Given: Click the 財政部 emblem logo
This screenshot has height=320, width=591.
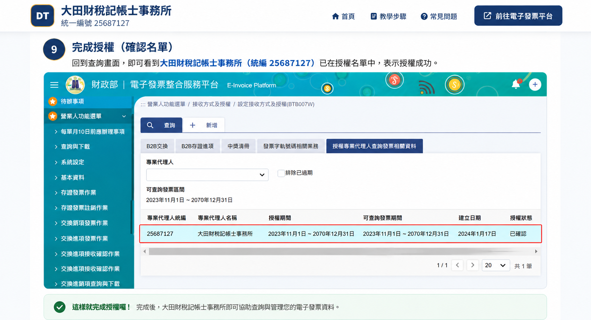Looking at the screenshot, I should point(75,85).
